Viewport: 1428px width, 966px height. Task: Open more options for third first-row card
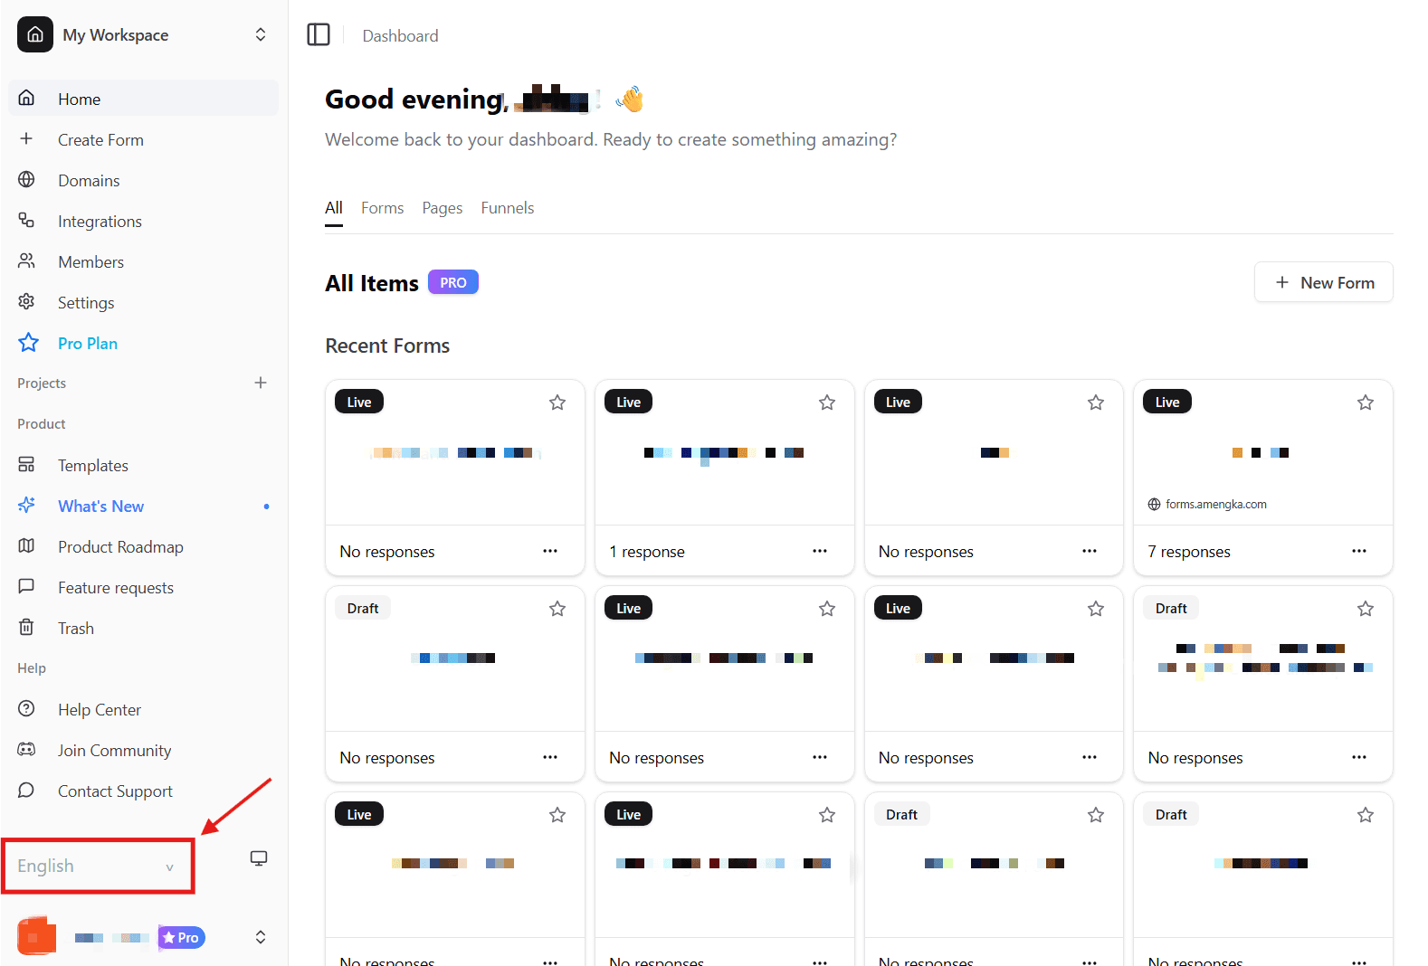1090,551
